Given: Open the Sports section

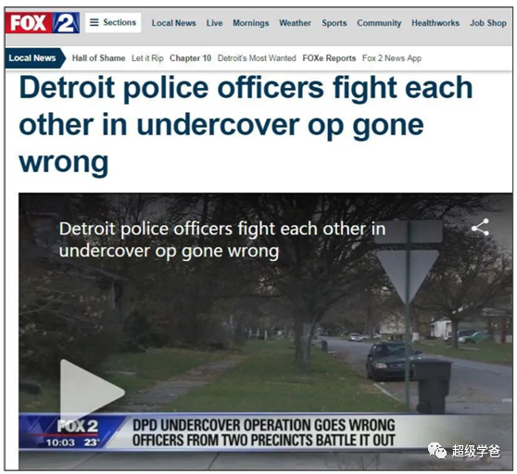Looking at the screenshot, I should [x=334, y=23].
